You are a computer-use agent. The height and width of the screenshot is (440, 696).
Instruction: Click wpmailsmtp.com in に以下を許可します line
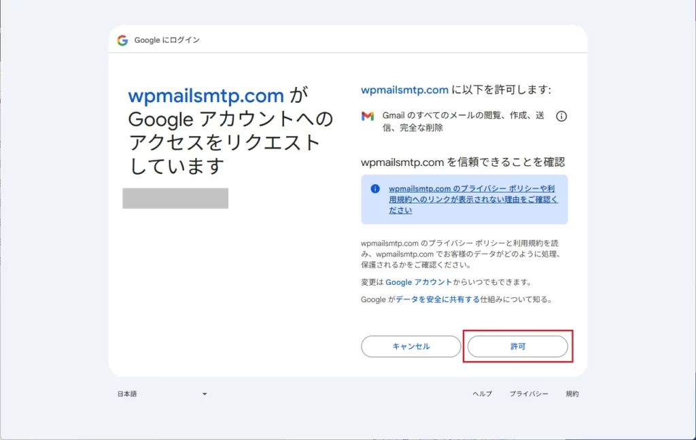pos(404,90)
